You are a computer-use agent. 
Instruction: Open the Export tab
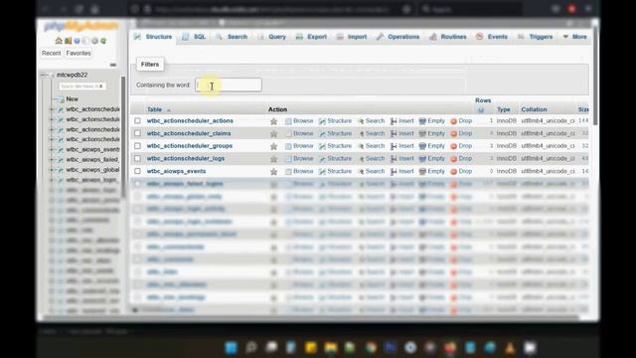[311, 37]
